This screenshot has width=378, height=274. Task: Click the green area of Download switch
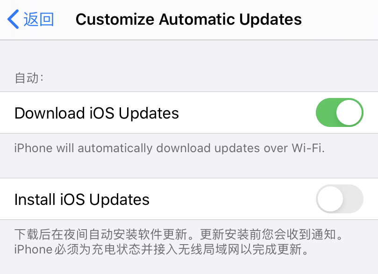pos(326,112)
